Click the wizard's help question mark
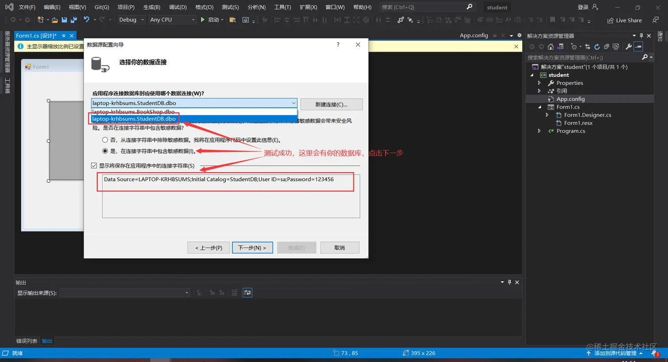This screenshot has height=362, width=668. (338, 45)
